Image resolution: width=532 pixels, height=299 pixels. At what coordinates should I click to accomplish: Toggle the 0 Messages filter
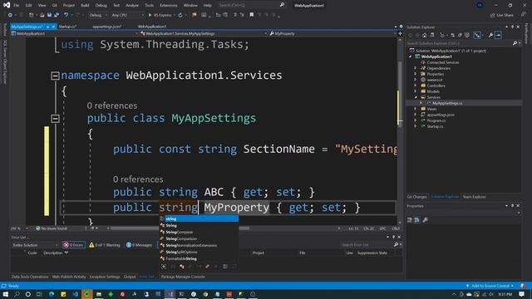point(139,245)
